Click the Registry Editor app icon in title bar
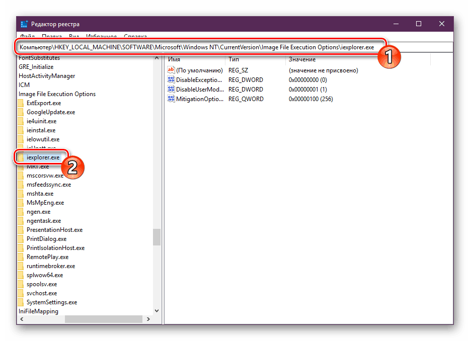The height and width of the screenshot is (341, 470). point(24,24)
